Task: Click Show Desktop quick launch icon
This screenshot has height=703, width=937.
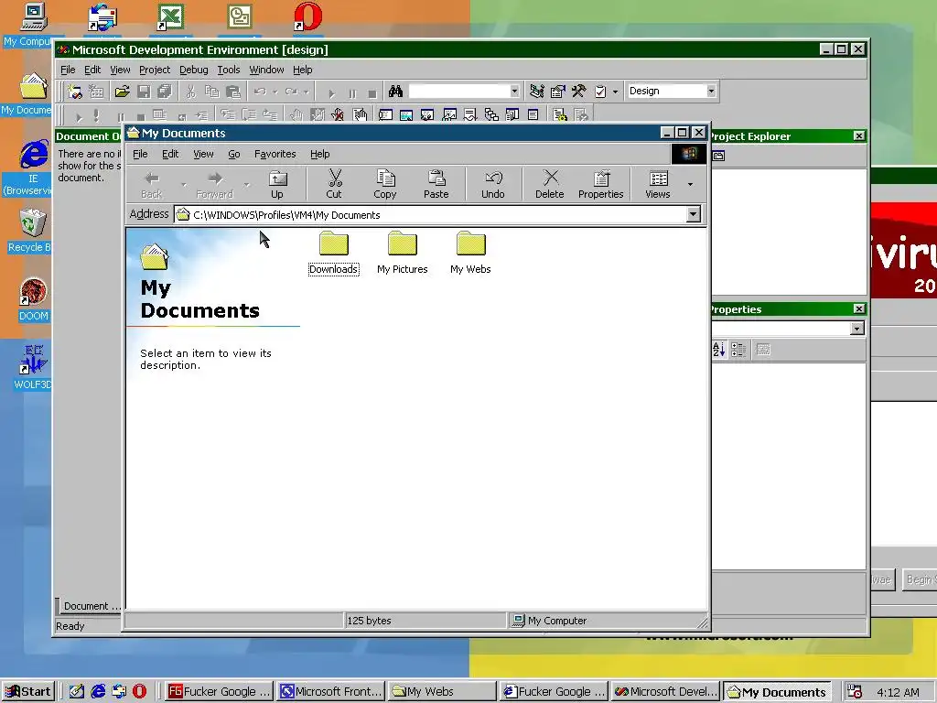Action: coord(77,692)
